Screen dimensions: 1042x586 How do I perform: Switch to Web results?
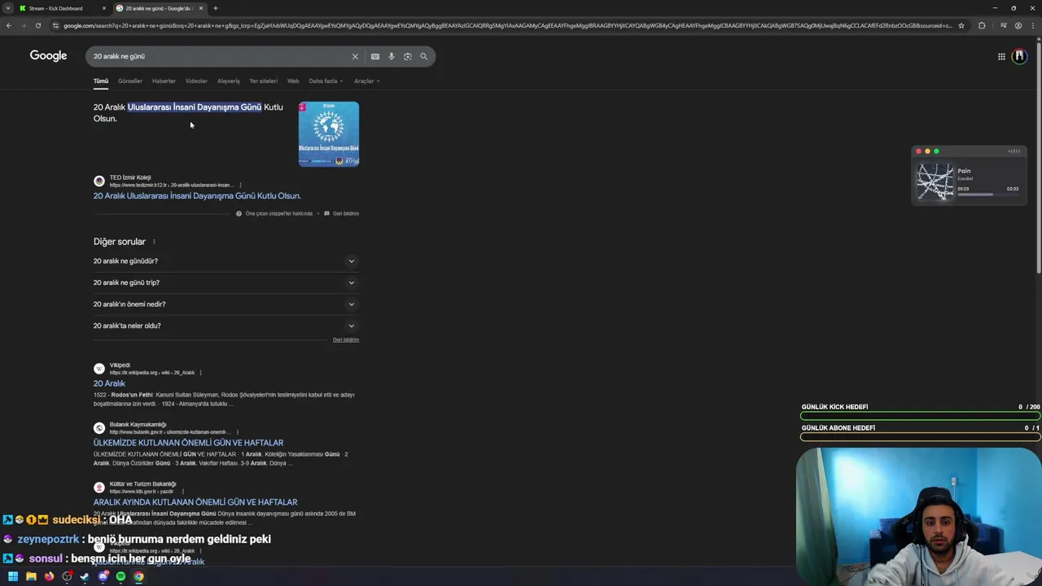tap(293, 81)
